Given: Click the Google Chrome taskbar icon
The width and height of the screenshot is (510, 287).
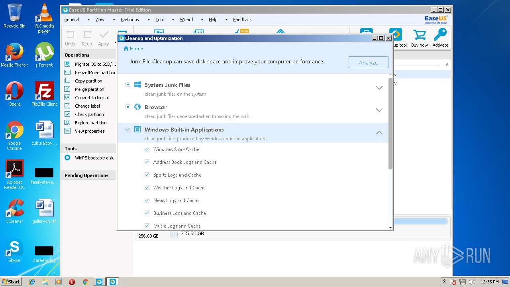Looking at the screenshot, I should tap(85, 282).
